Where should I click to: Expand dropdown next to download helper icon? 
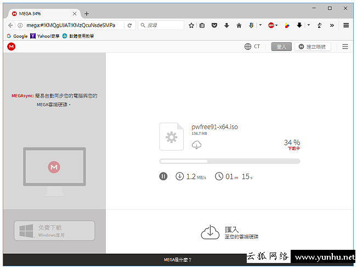260,25
